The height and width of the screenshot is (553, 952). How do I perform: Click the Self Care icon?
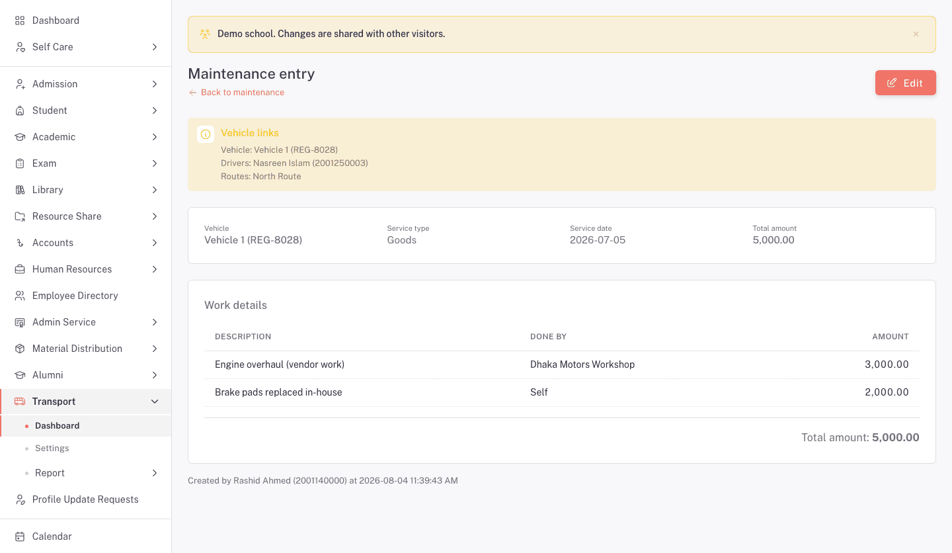20,47
